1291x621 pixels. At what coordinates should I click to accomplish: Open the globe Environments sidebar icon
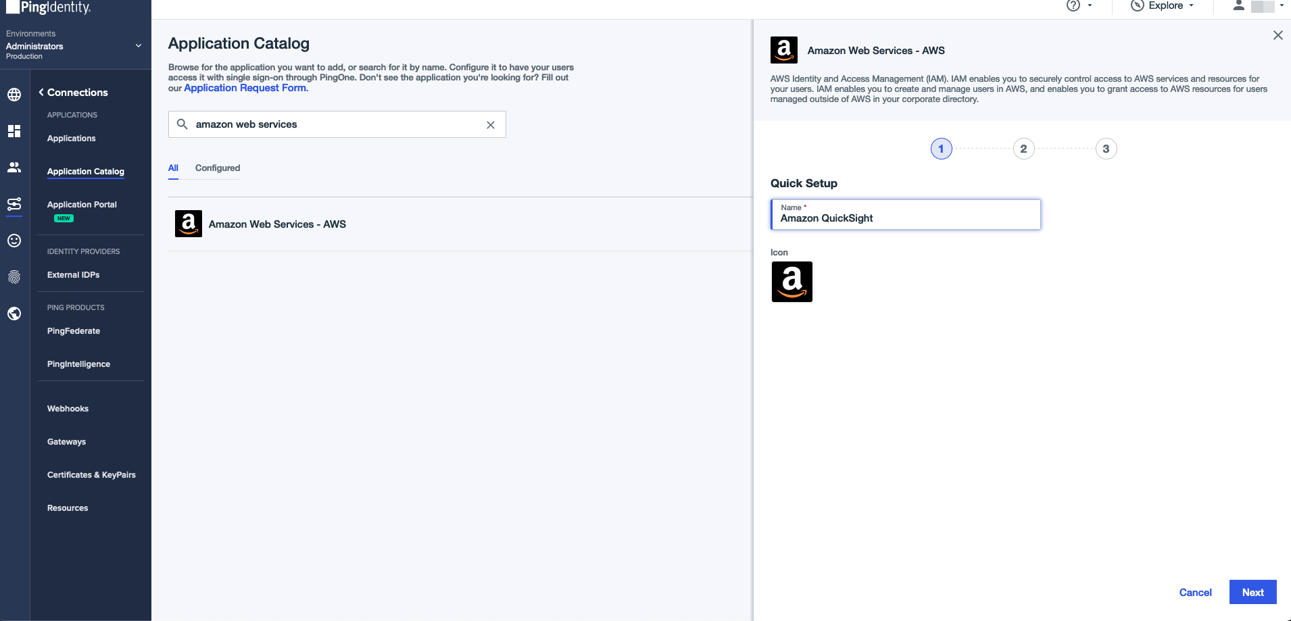14,95
